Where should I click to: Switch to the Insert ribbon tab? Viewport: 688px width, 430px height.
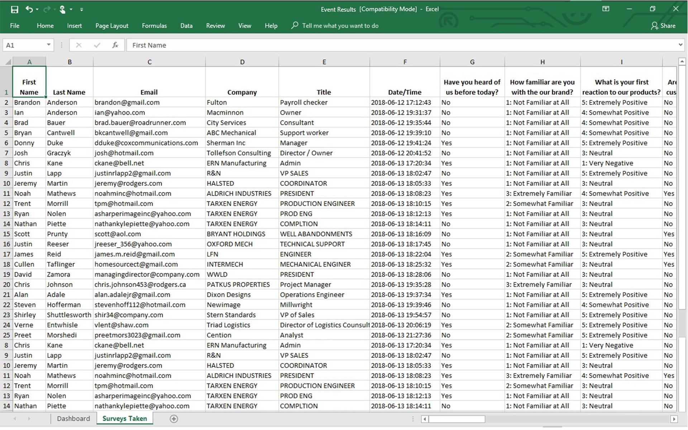click(75, 26)
